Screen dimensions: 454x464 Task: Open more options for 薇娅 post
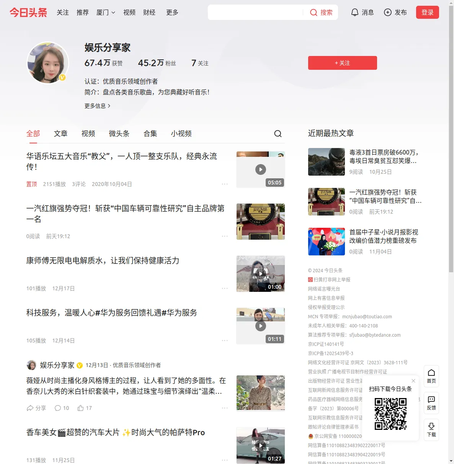pyautogui.click(x=225, y=408)
